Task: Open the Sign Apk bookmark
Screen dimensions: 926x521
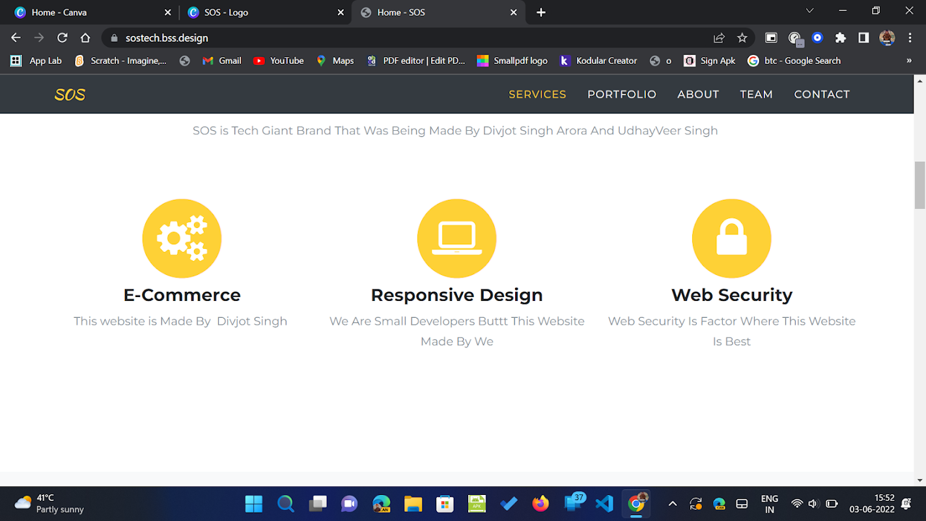Action: point(710,61)
